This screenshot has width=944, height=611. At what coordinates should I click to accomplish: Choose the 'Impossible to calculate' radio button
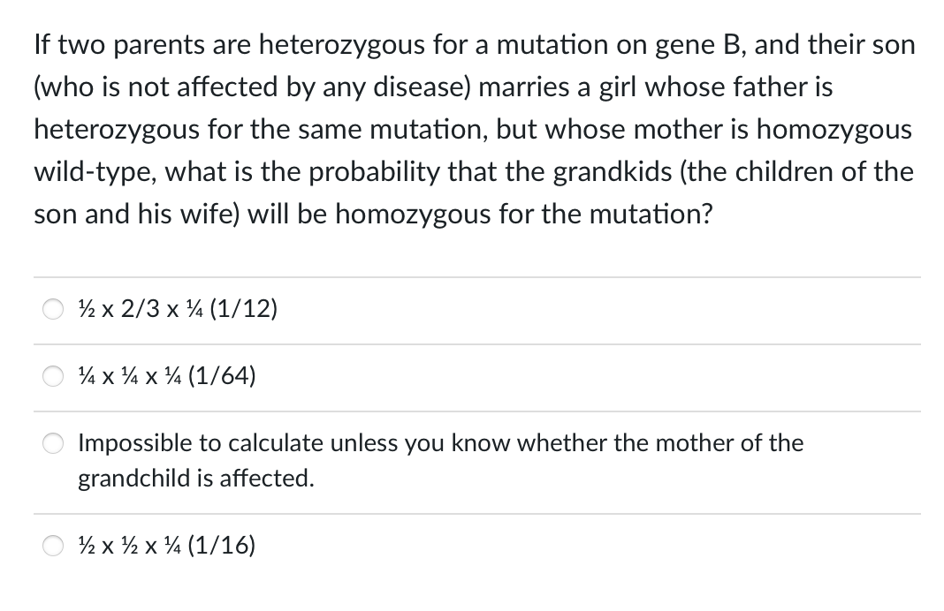(x=53, y=443)
